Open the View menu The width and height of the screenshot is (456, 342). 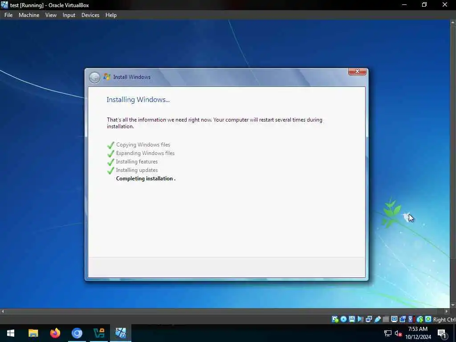(x=51, y=15)
